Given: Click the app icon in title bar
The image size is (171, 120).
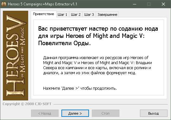Looking at the screenshot, I should [4, 4].
